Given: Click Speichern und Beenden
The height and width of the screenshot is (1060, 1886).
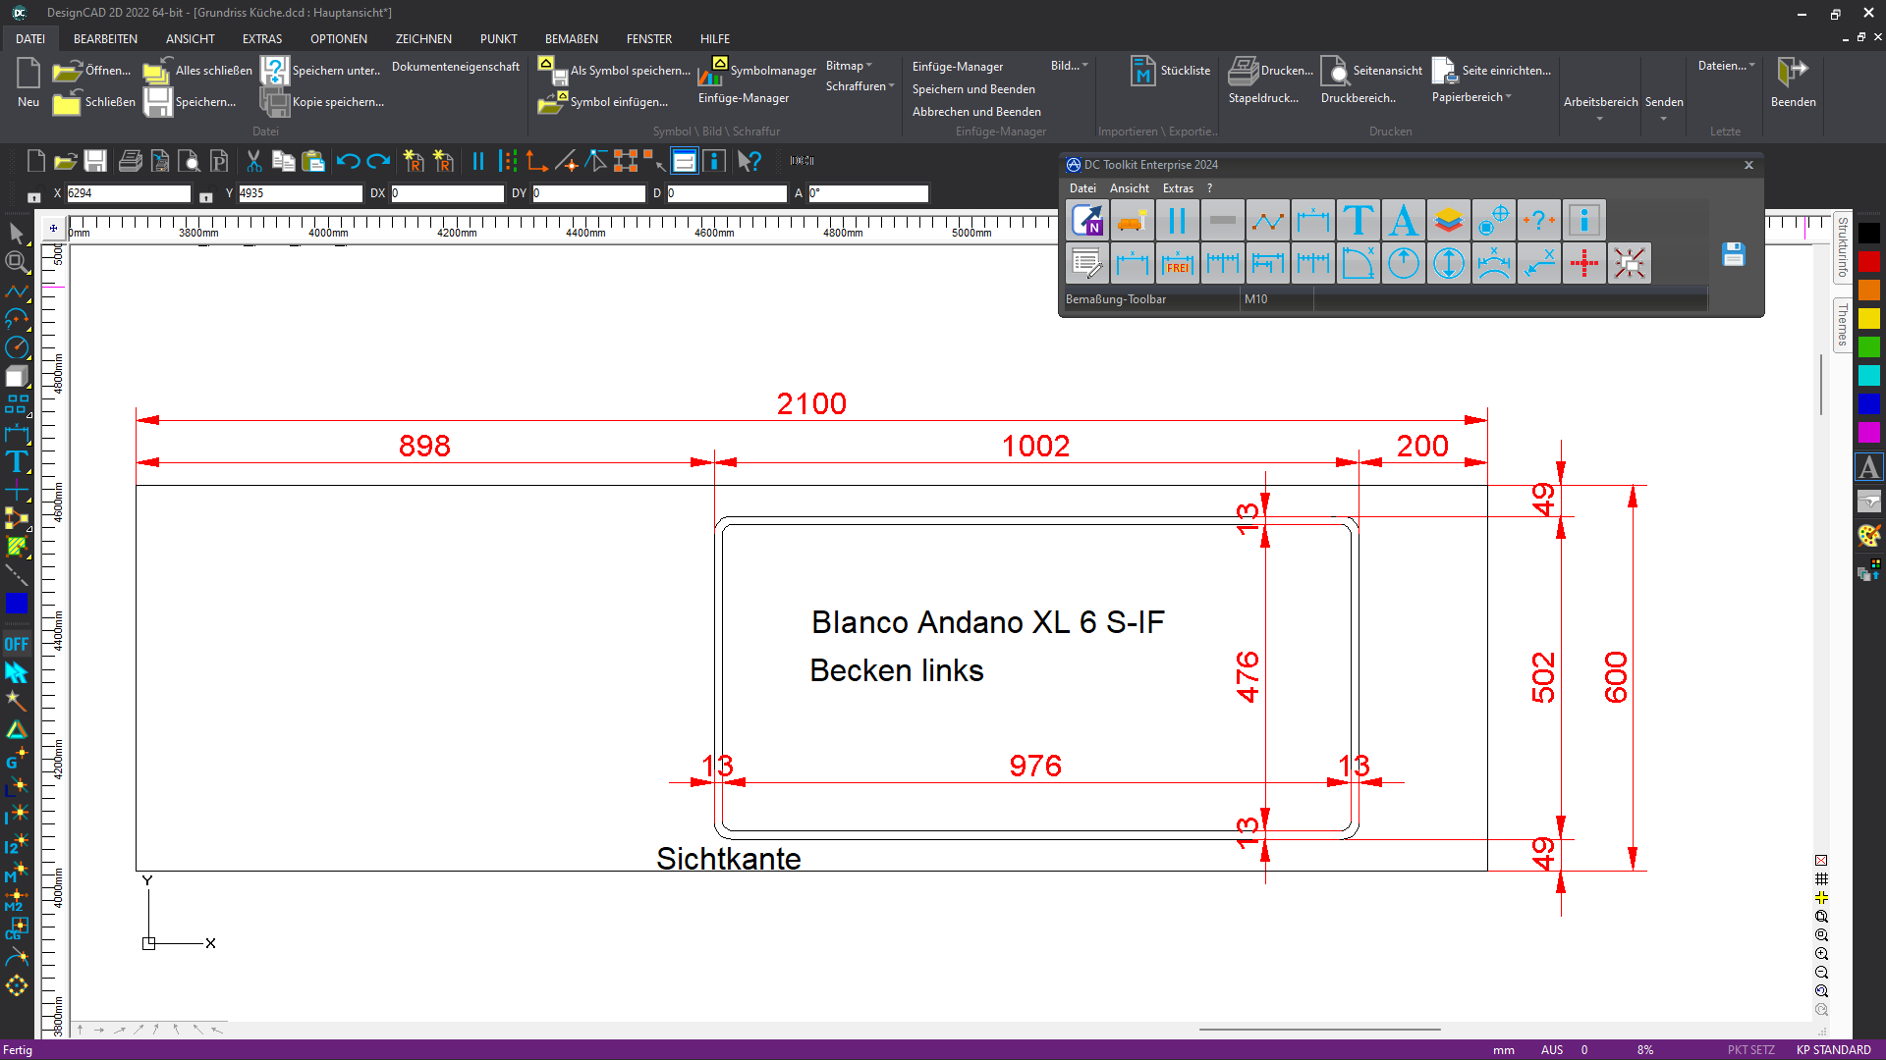Looking at the screenshot, I should point(973,89).
